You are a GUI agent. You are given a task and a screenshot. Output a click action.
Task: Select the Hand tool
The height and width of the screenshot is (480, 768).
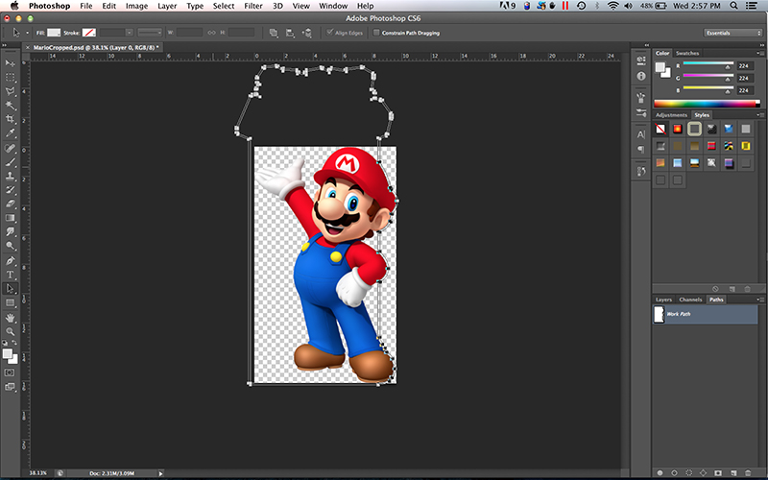pos(10,318)
